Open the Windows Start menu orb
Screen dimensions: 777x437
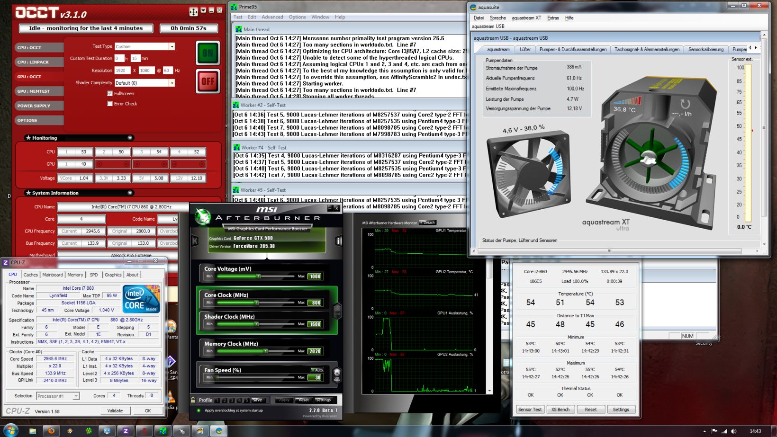pyautogui.click(x=10, y=430)
